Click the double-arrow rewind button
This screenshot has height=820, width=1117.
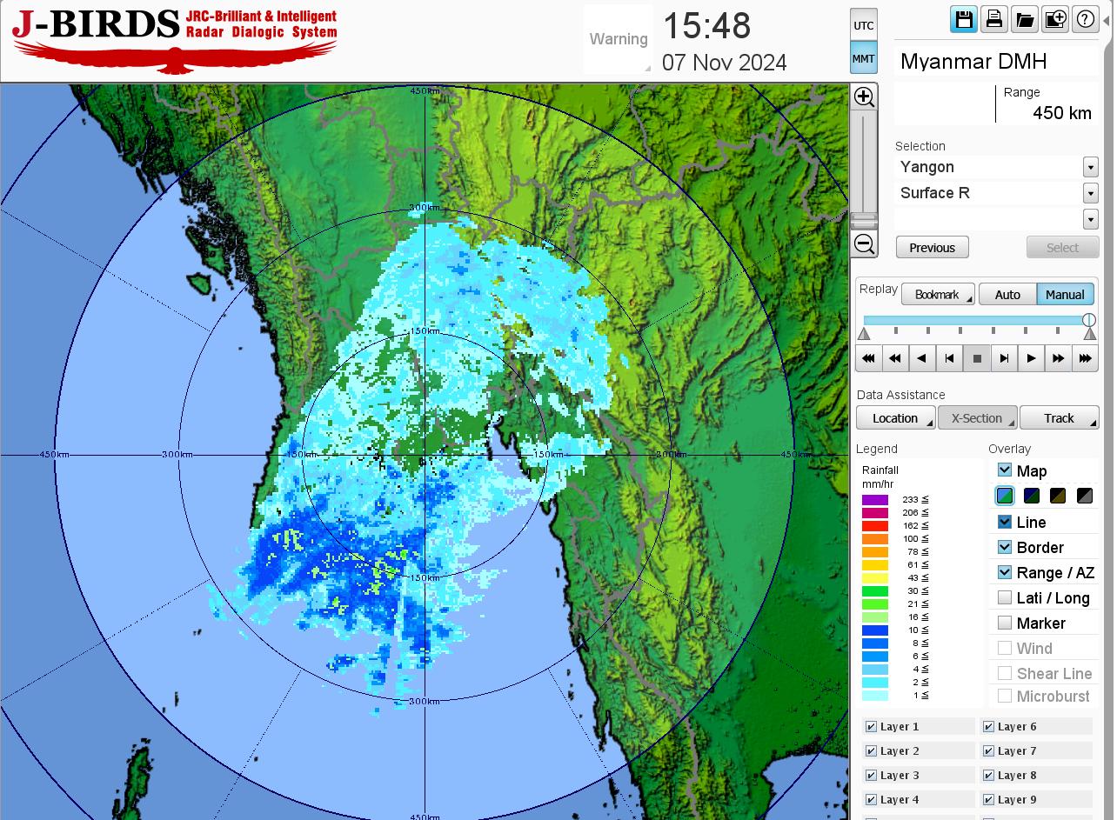[x=895, y=358]
